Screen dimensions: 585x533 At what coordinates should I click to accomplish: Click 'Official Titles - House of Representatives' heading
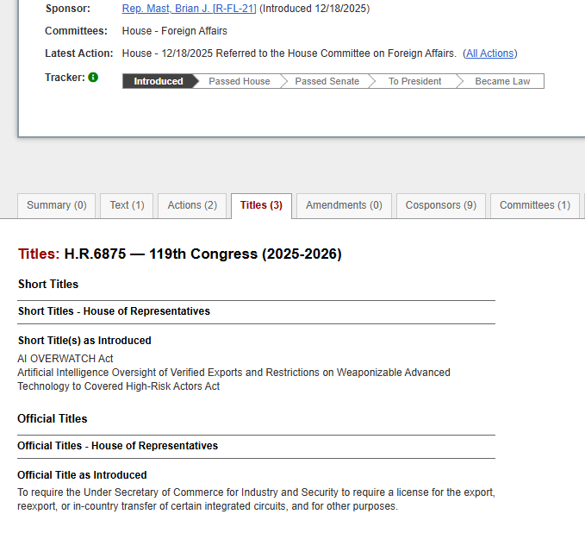[117, 446]
